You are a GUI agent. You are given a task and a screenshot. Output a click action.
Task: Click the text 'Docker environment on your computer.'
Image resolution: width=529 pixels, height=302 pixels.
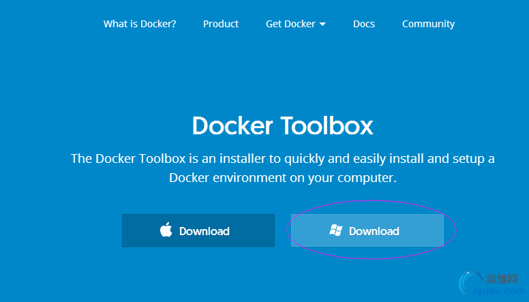[283, 178]
